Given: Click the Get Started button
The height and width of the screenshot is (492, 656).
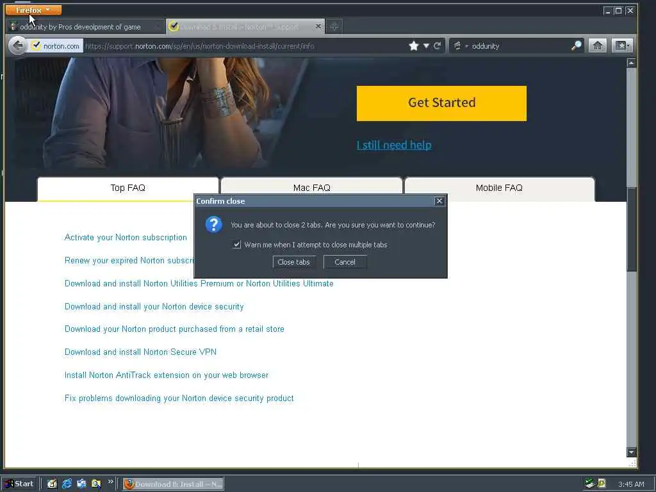Looking at the screenshot, I should (441, 103).
